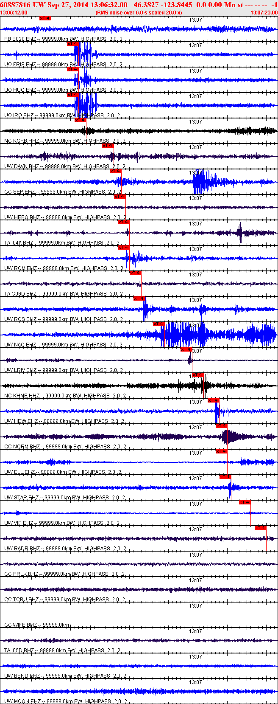Click the high-amplitude burst on UO.IRO waveform
Viewport: 278px width, 704px height.
(x=86, y=105)
